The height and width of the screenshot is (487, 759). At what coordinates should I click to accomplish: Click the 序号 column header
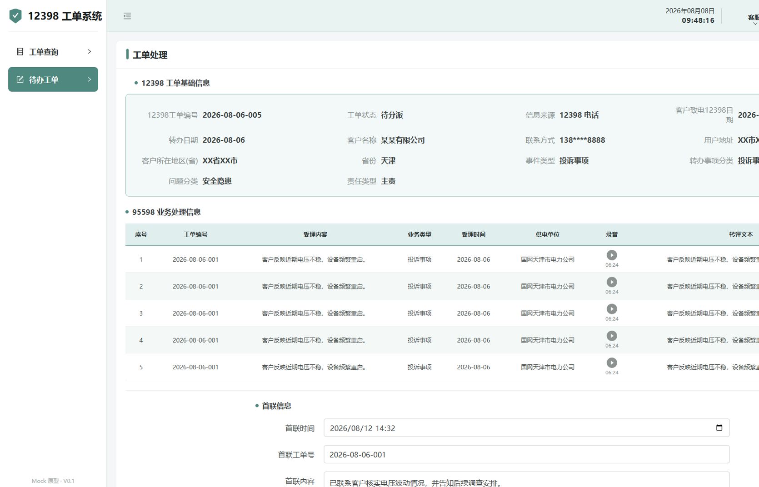point(141,234)
